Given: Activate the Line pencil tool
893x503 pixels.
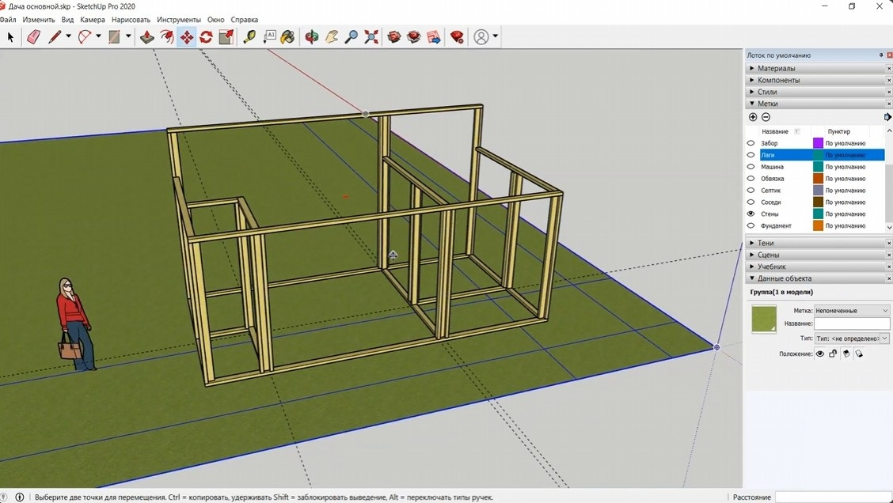Looking at the screenshot, I should [54, 37].
